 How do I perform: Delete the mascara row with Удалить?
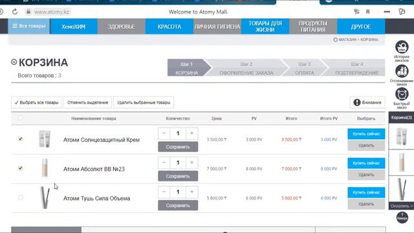tap(366, 205)
